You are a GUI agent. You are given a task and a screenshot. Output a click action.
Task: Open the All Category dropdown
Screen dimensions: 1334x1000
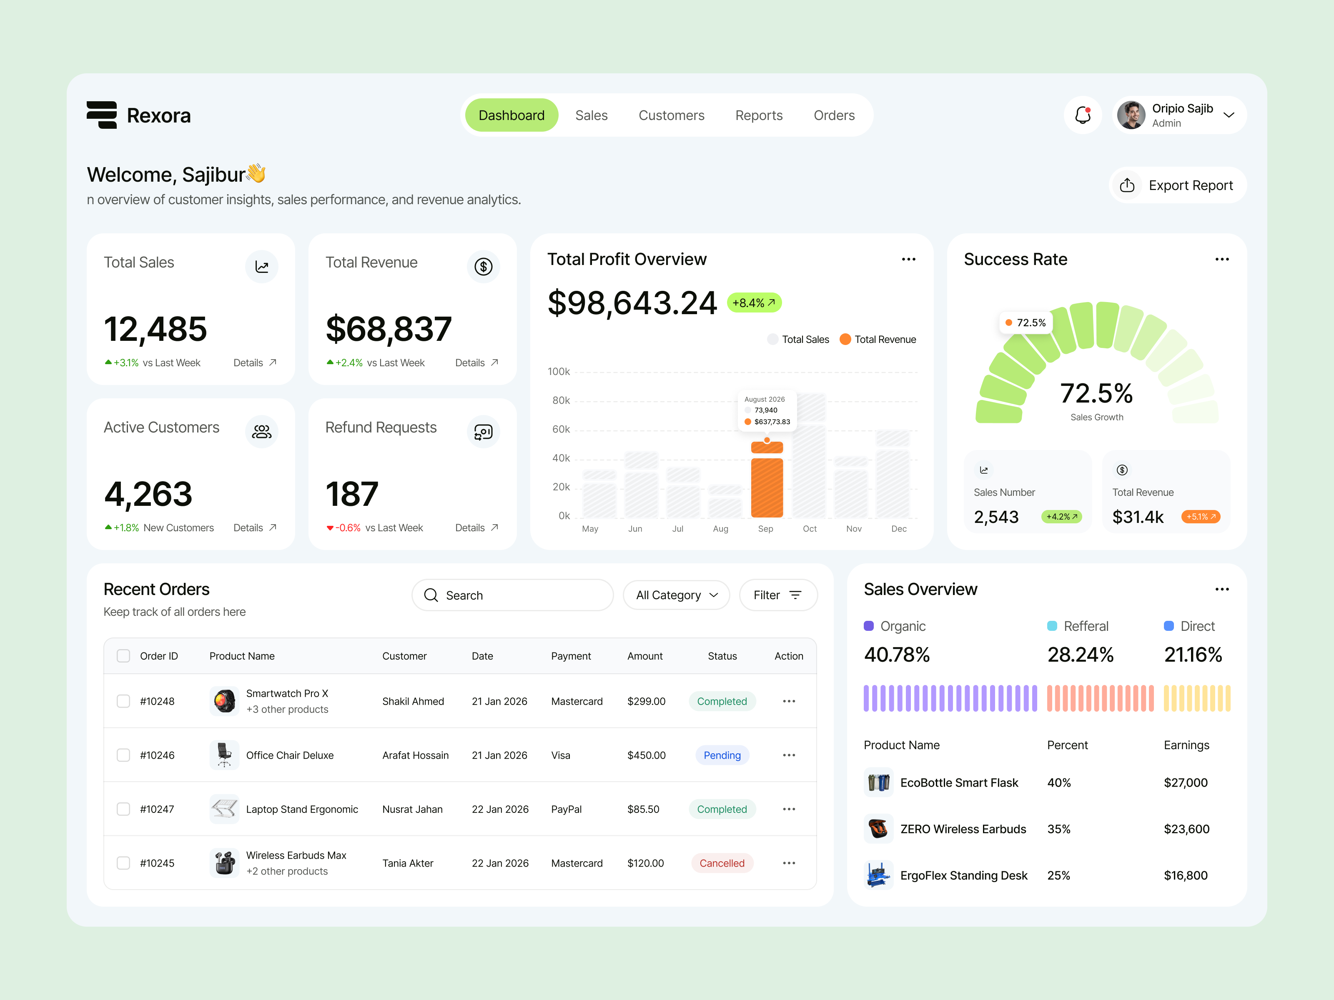pyautogui.click(x=676, y=595)
